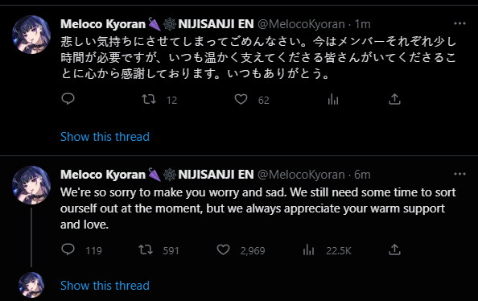Retweet the Japanese tweet with 12 retweets
Viewport: 478px width, 301px height.
tap(149, 100)
